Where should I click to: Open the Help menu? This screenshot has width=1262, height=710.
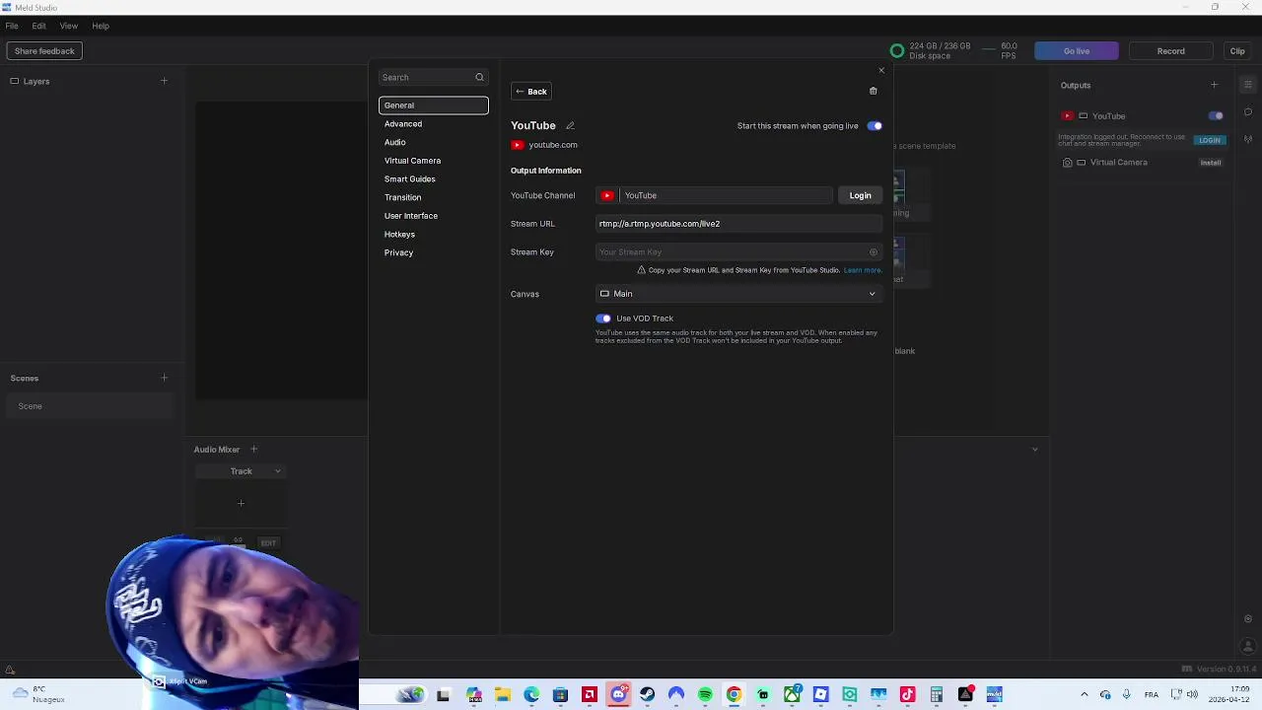pyautogui.click(x=101, y=26)
